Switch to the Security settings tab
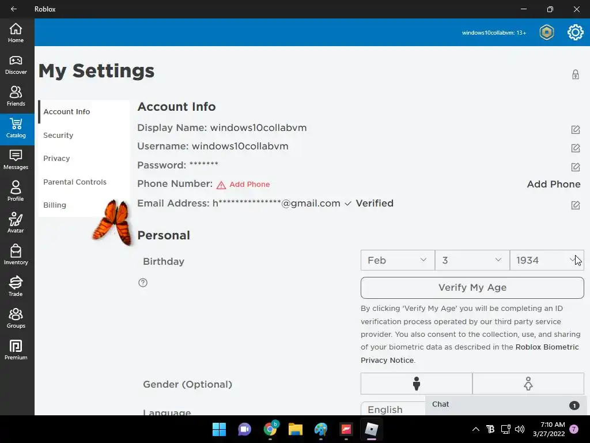590x443 pixels. point(84,135)
